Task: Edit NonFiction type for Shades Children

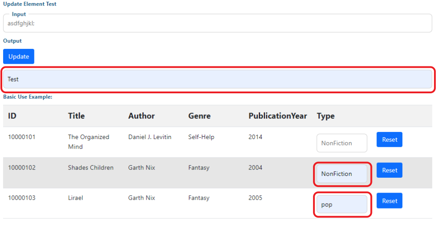Action: coord(342,174)
